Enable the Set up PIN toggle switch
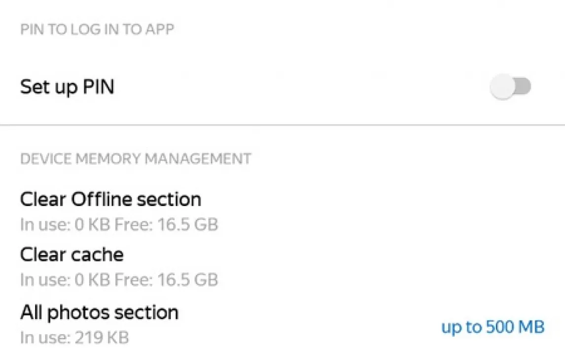Viewport: 565px width, 353px height. 511,87
